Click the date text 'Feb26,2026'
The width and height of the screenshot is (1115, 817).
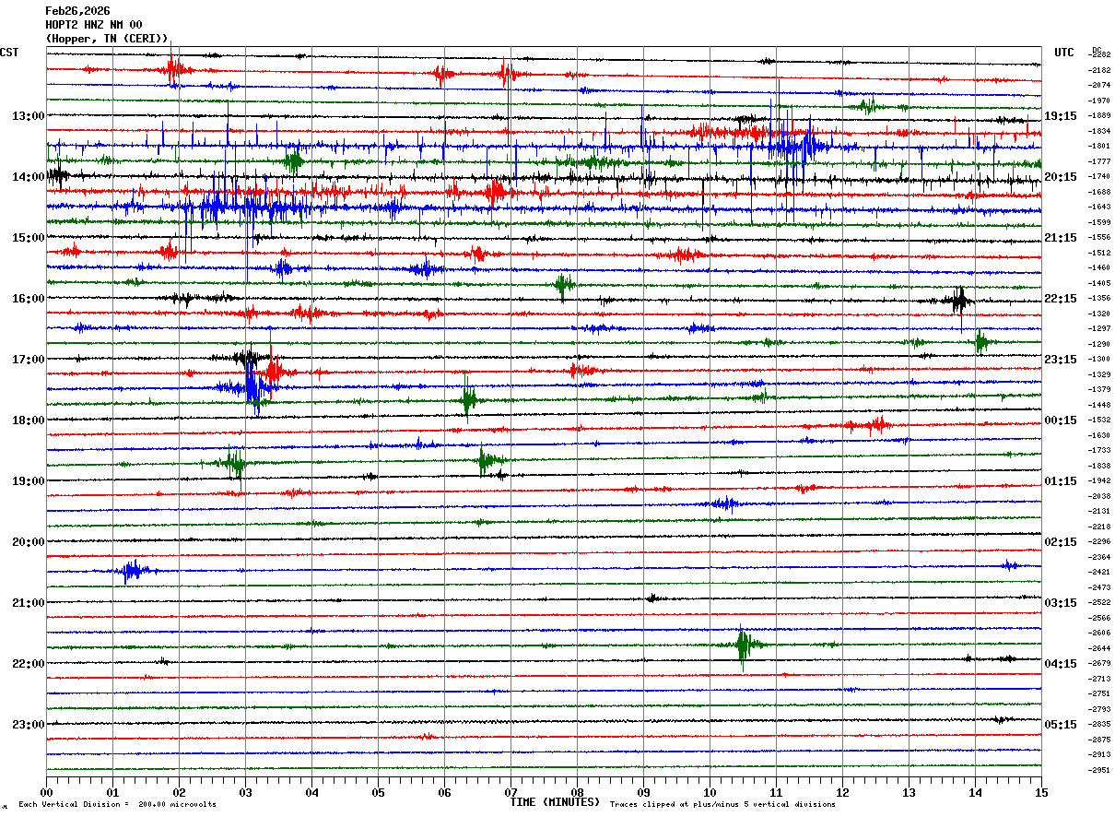pos(77,11)
